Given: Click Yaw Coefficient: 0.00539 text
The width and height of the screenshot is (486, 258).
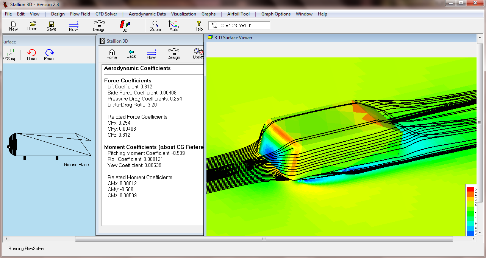Looking at the screenshot, I should coord(134,165).
